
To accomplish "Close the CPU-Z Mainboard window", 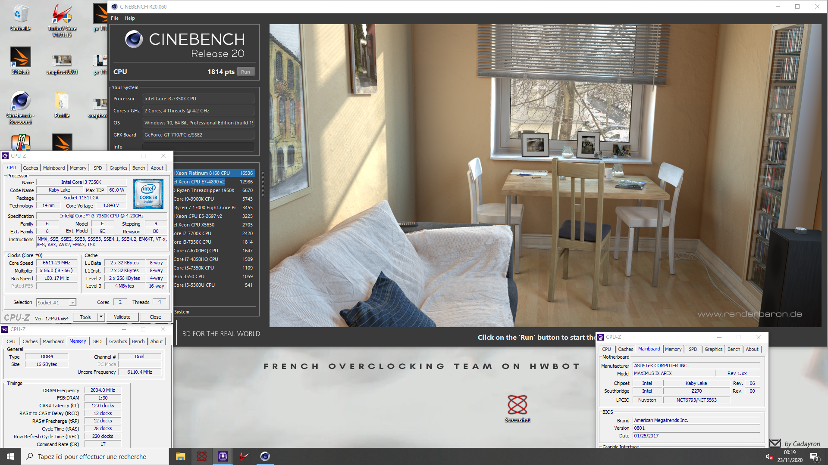I will pyautogui.click(x=759, y=337).
